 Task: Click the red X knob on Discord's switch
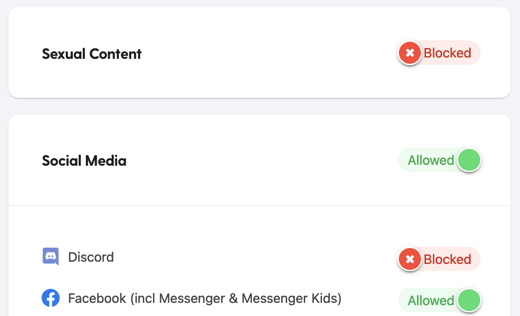(410, 259)
